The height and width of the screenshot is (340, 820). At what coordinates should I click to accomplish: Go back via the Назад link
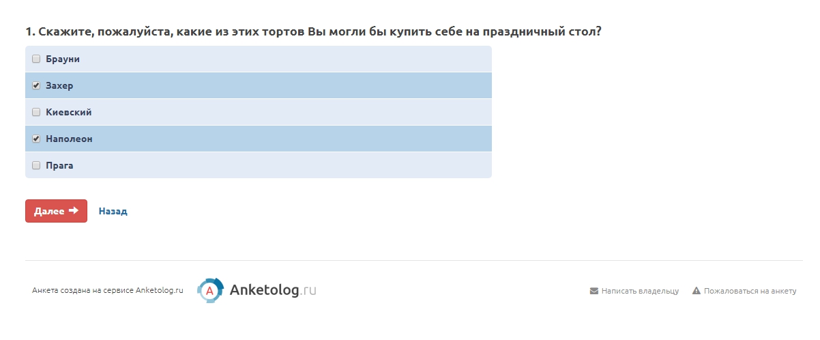(113, 212)
